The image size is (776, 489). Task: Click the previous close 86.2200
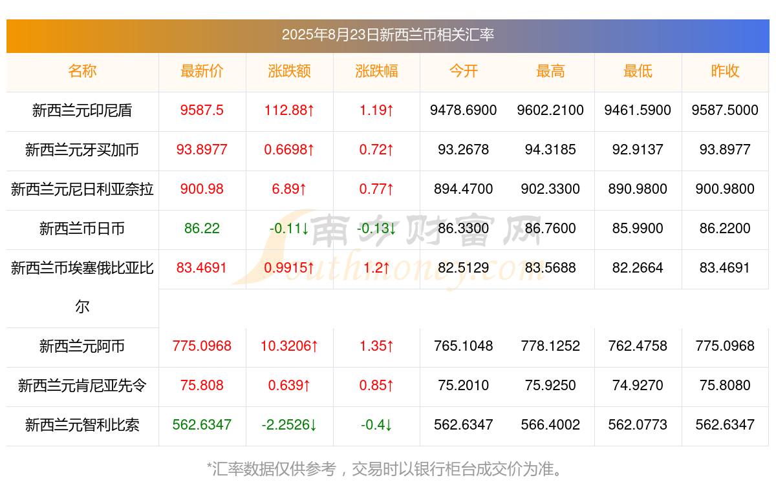coord(725,229)
